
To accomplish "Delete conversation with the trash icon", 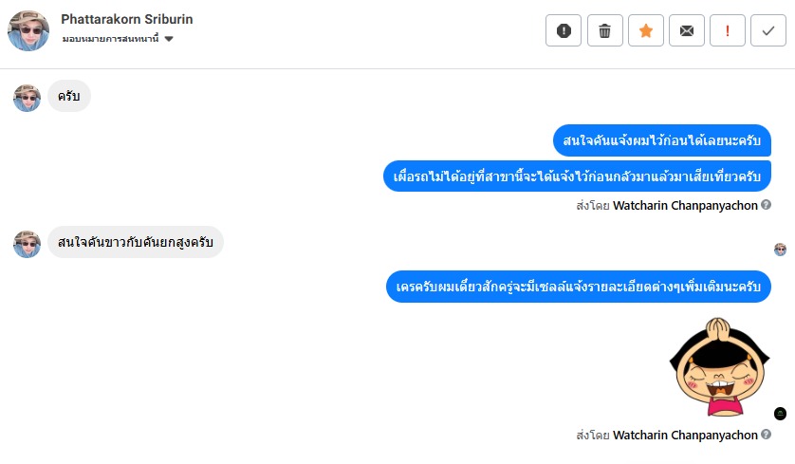I will click(604, 30).
